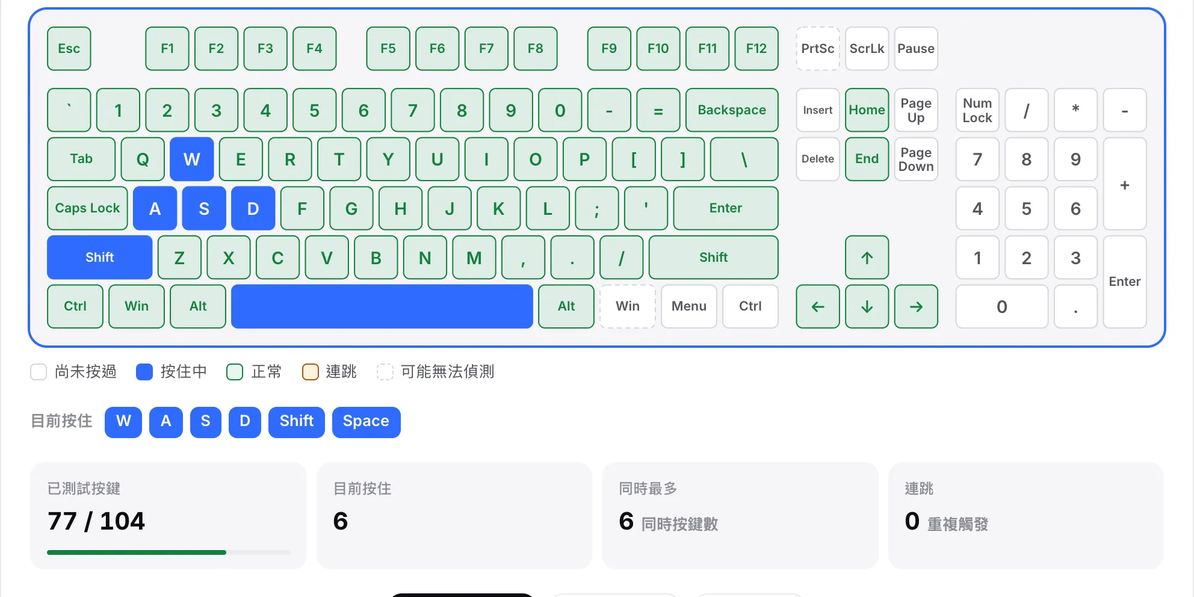Click the Home key

pyautogui.click(x=867, y=110)
